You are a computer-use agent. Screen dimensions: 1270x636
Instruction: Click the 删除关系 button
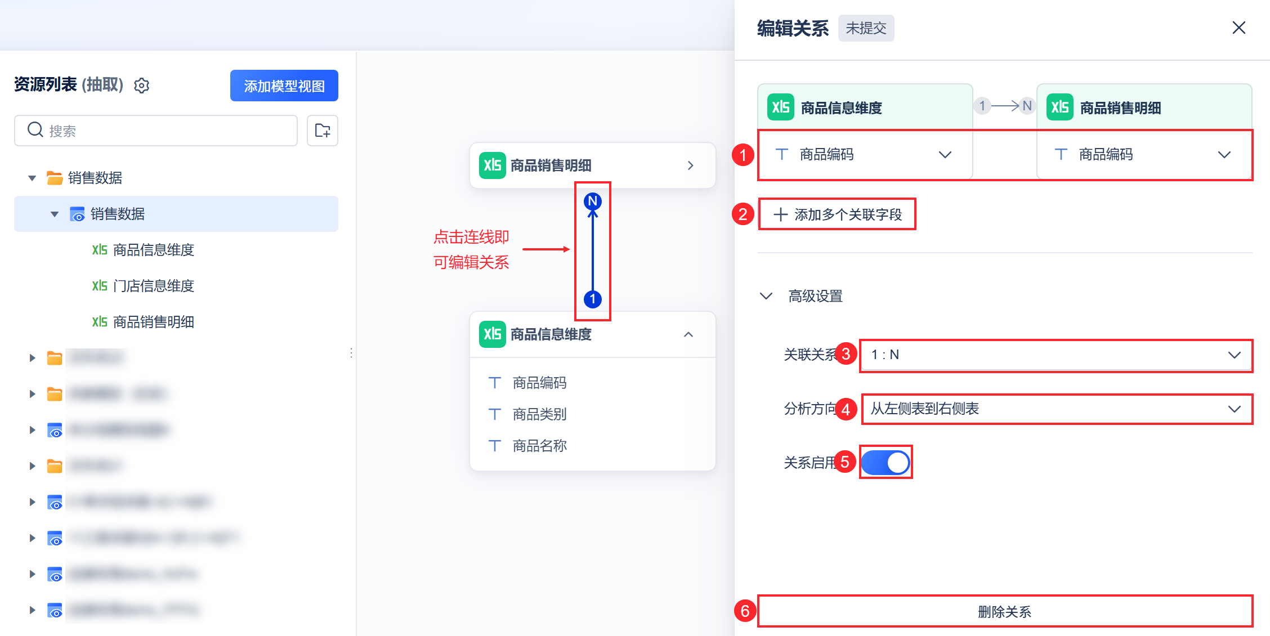pyautogui.click(x=1004, y=611)
